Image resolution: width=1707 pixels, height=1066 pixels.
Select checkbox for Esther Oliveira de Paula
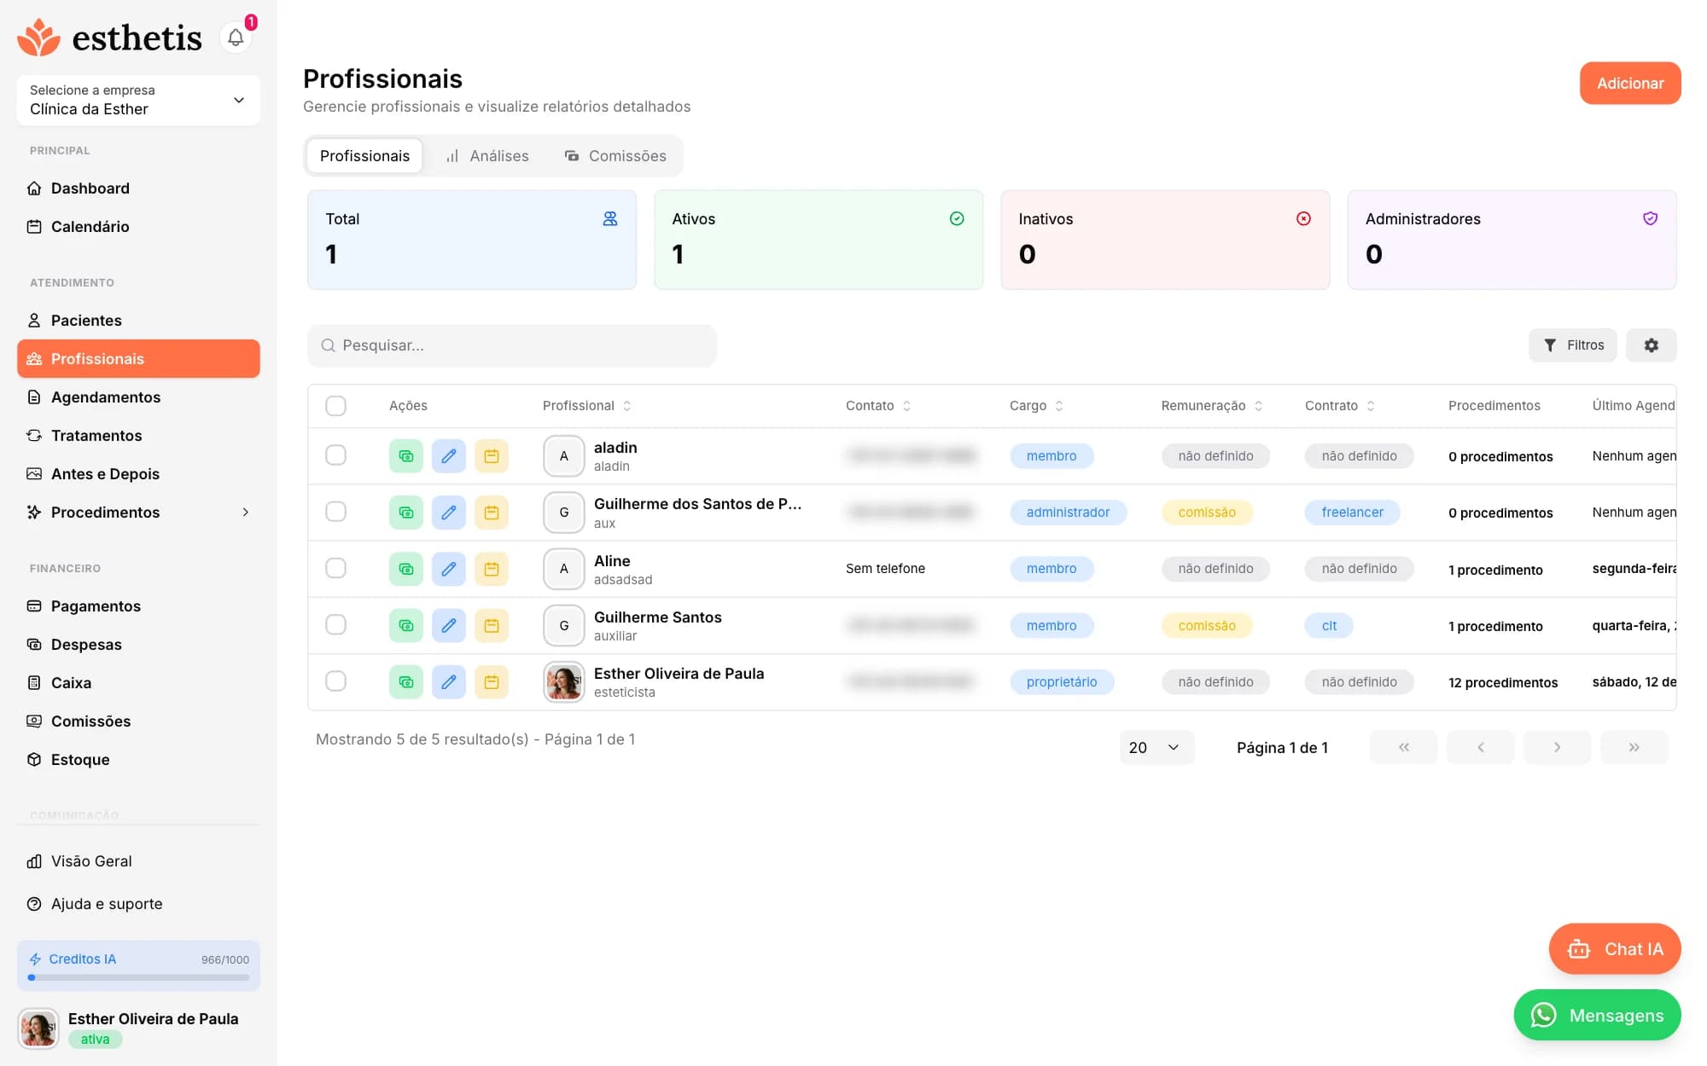[x=336, y=681]
